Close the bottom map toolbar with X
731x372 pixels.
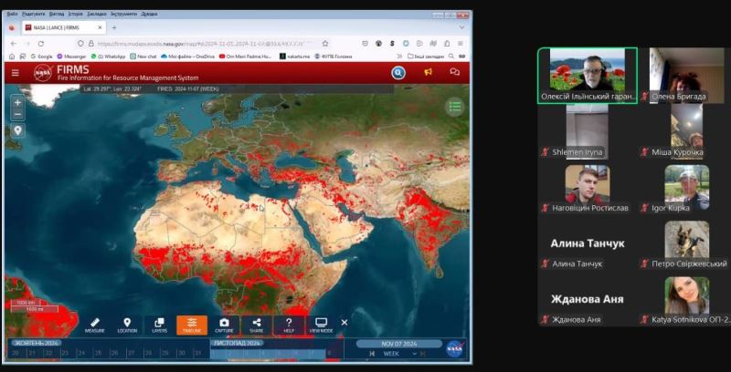[x=344, y=322]
